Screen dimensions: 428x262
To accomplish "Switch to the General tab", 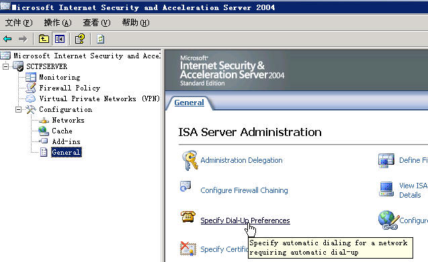I will (189, 103).
